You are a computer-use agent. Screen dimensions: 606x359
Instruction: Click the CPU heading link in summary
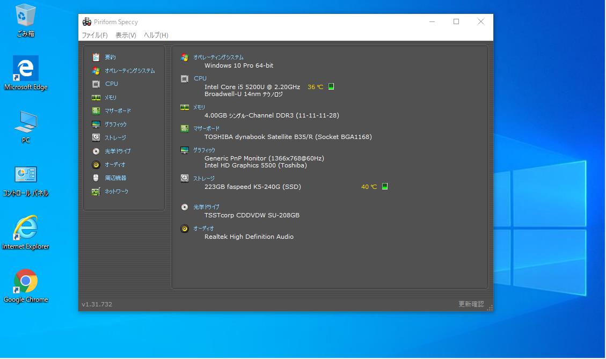200,78
